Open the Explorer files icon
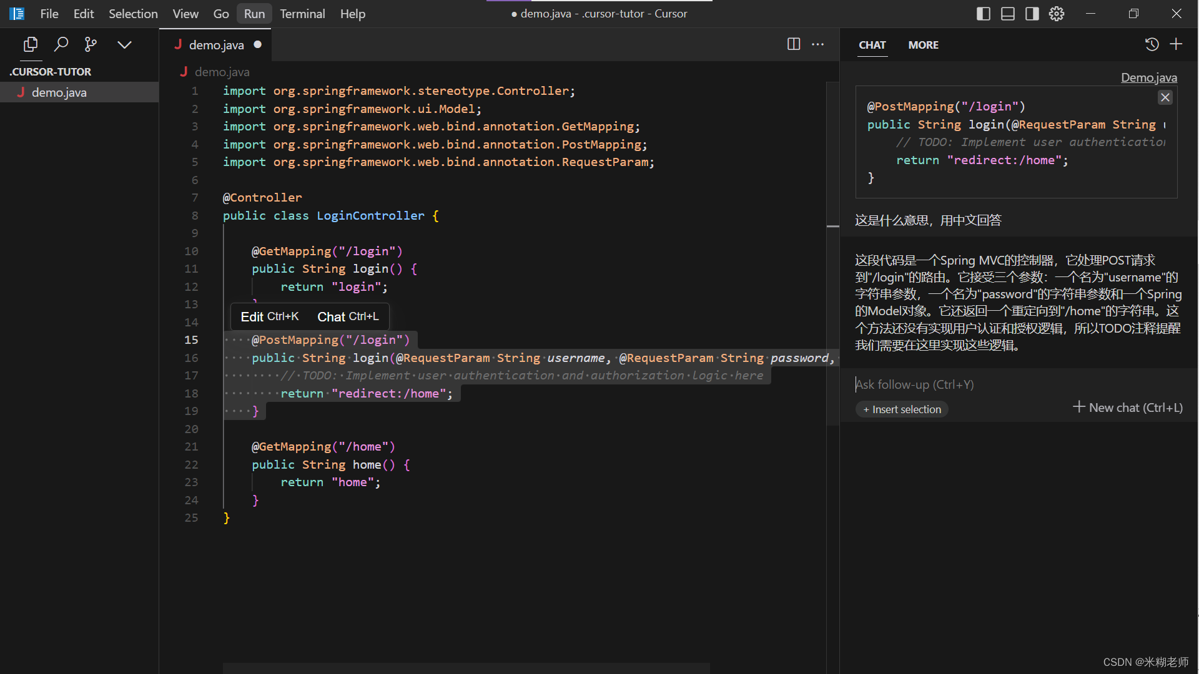The height and width of the screenshot is (674, 1199). [30, 44]
